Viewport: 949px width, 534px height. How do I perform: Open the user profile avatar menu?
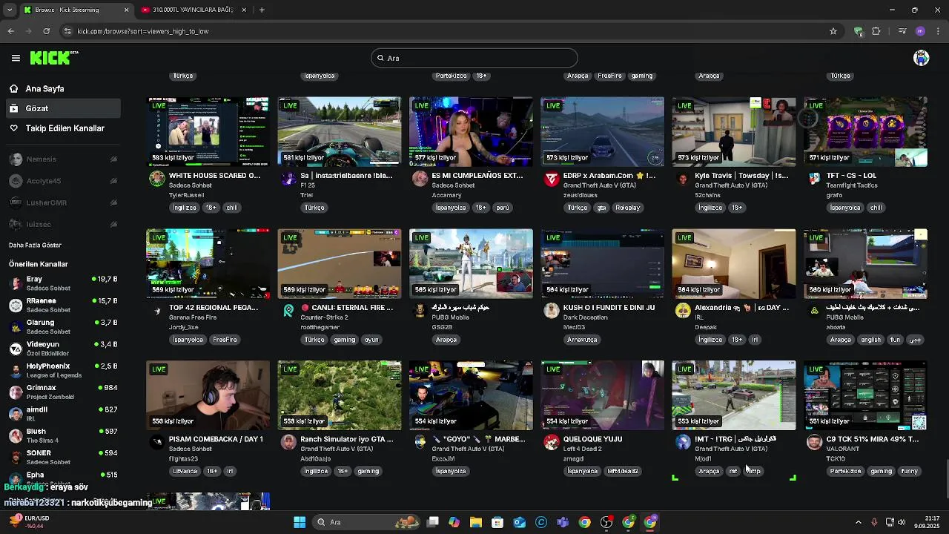pos(922,58)
